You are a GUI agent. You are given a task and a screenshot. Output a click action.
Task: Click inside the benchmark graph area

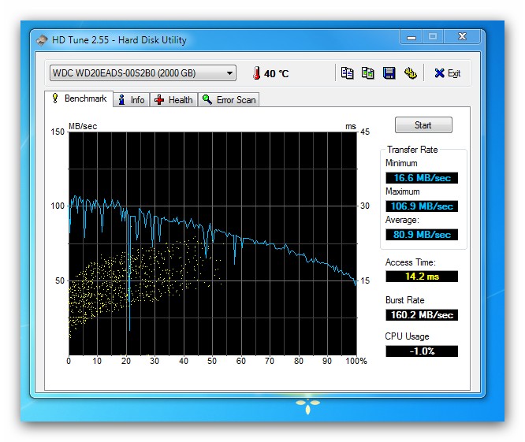point(213,243)
